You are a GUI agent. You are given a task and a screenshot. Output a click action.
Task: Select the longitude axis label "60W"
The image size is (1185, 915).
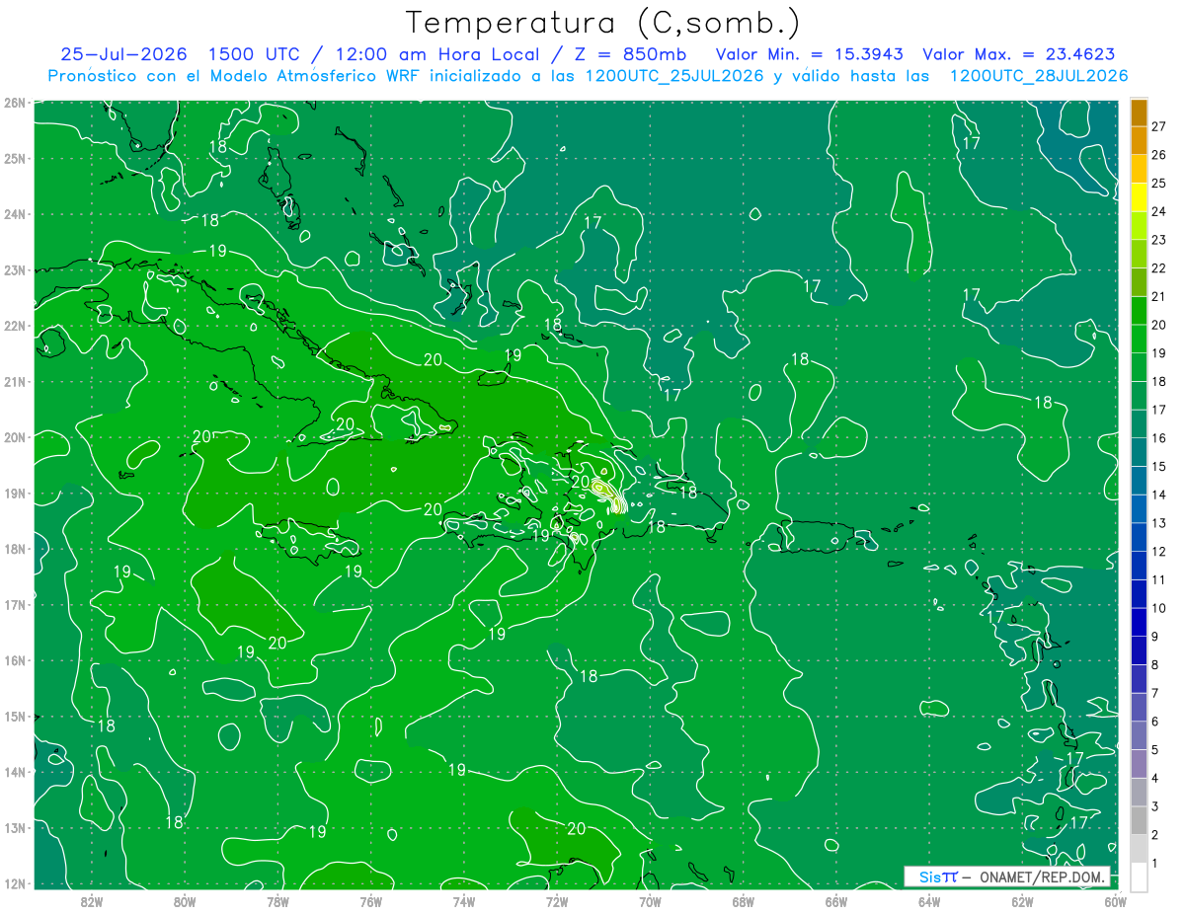pyautogui.click(x=1115, y=901)
